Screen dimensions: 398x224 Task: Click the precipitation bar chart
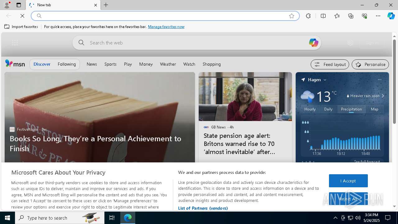(x=342, y=136)
